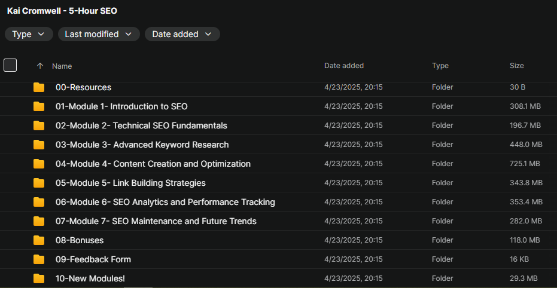Open the Date added filter dropdown
The width and height of the screenshot is (557, 288).
coord(182,34)
